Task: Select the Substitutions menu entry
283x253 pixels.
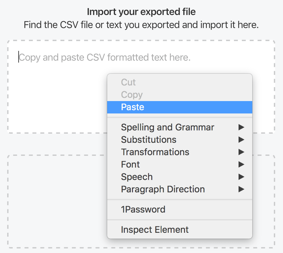Action: pos(149,140)
